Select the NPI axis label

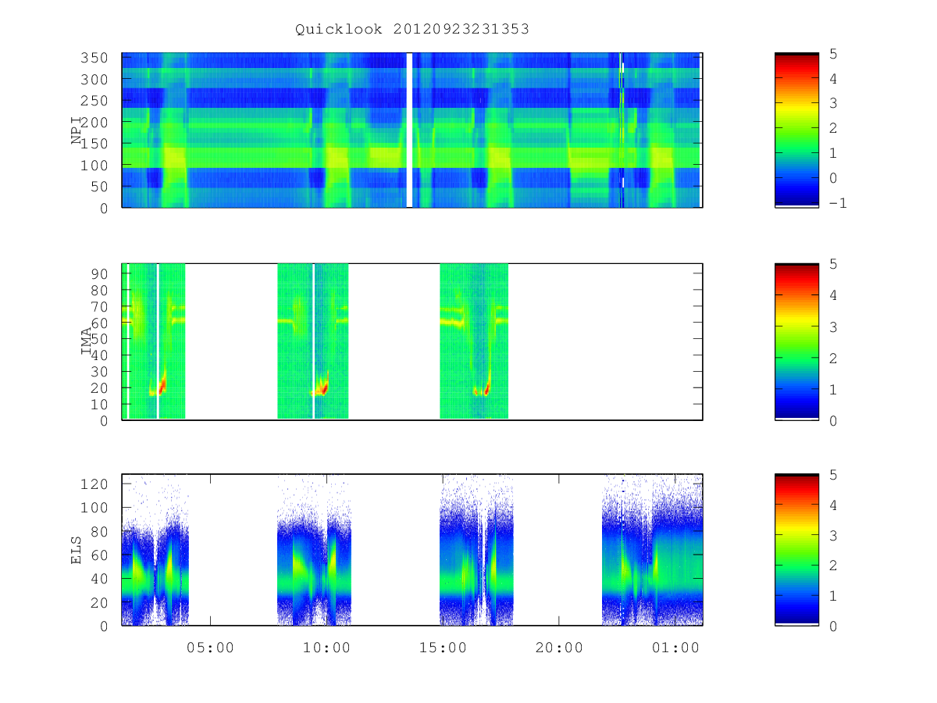(x=77, y=130)
